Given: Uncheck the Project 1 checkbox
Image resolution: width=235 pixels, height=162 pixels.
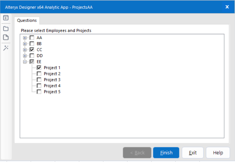Looking at the screenshot, I should click(x=39, y=68).
